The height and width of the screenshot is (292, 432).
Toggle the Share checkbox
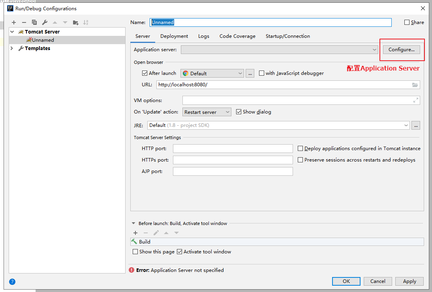click(407, 22)
